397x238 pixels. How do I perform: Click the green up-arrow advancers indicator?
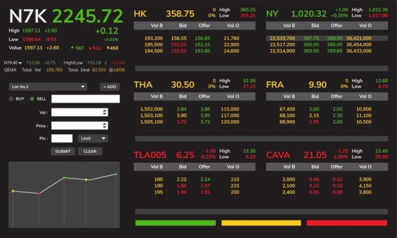[x=72, y=48]
